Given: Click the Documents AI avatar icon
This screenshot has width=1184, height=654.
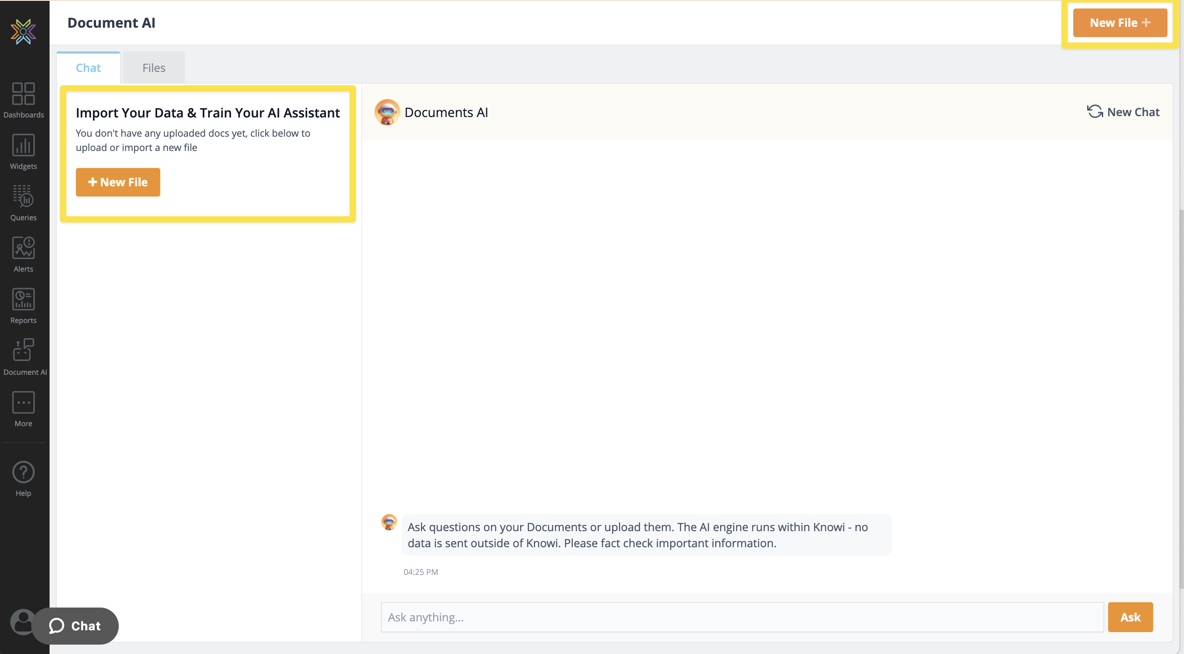Looking at the screenshot, I should [387, 112].
